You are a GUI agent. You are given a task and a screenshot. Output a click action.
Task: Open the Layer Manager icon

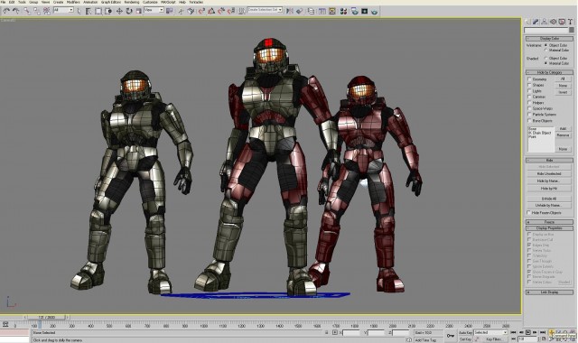[x=312, y=11]
